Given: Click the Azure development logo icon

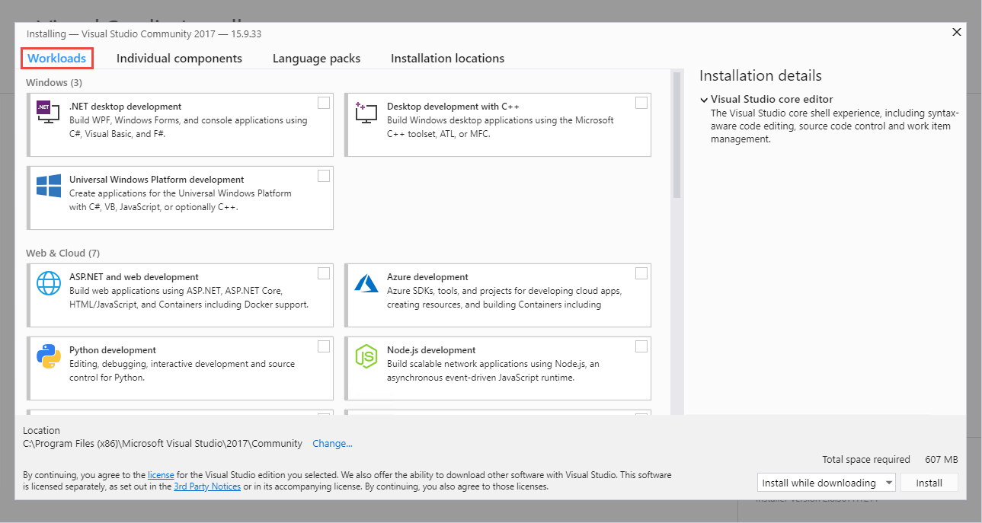Looking at the screenshot, I should tap(366, 283).
